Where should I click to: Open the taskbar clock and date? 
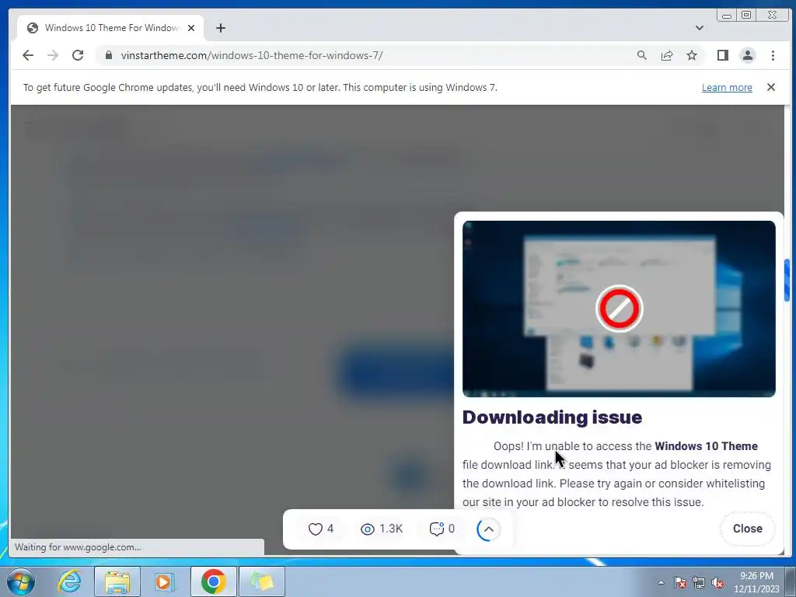(756, 582)
